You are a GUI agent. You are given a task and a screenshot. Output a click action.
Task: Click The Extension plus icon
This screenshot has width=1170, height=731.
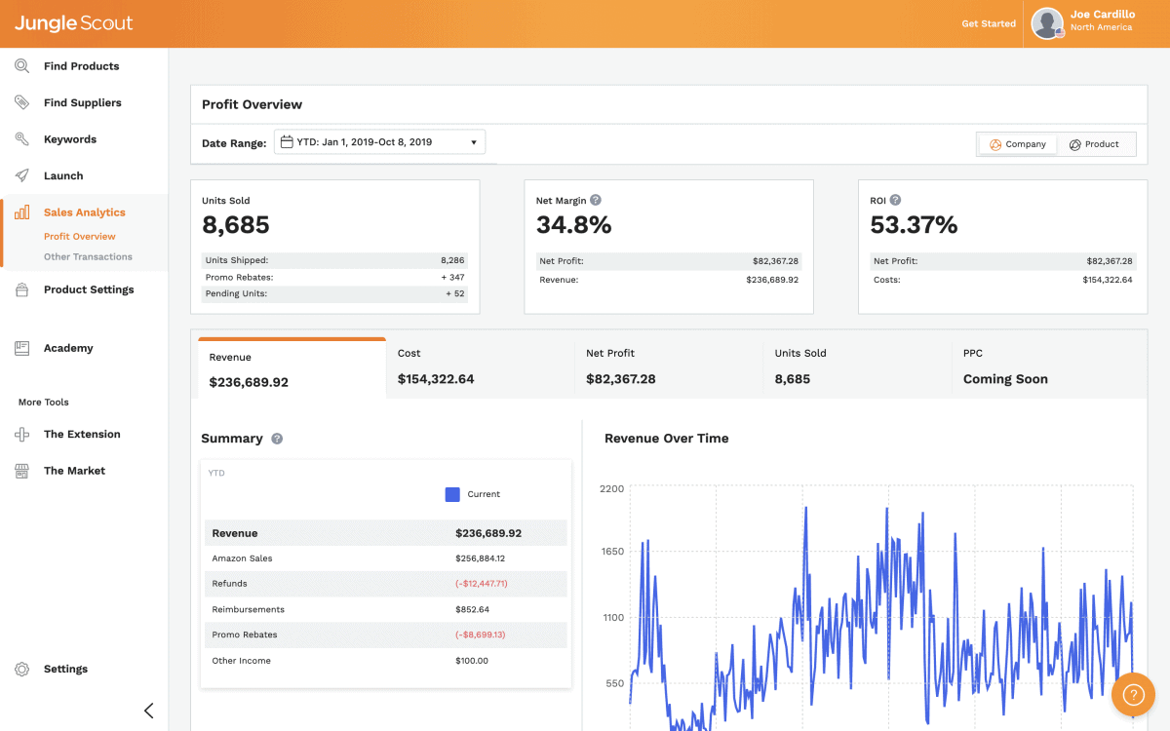(21, 434)
